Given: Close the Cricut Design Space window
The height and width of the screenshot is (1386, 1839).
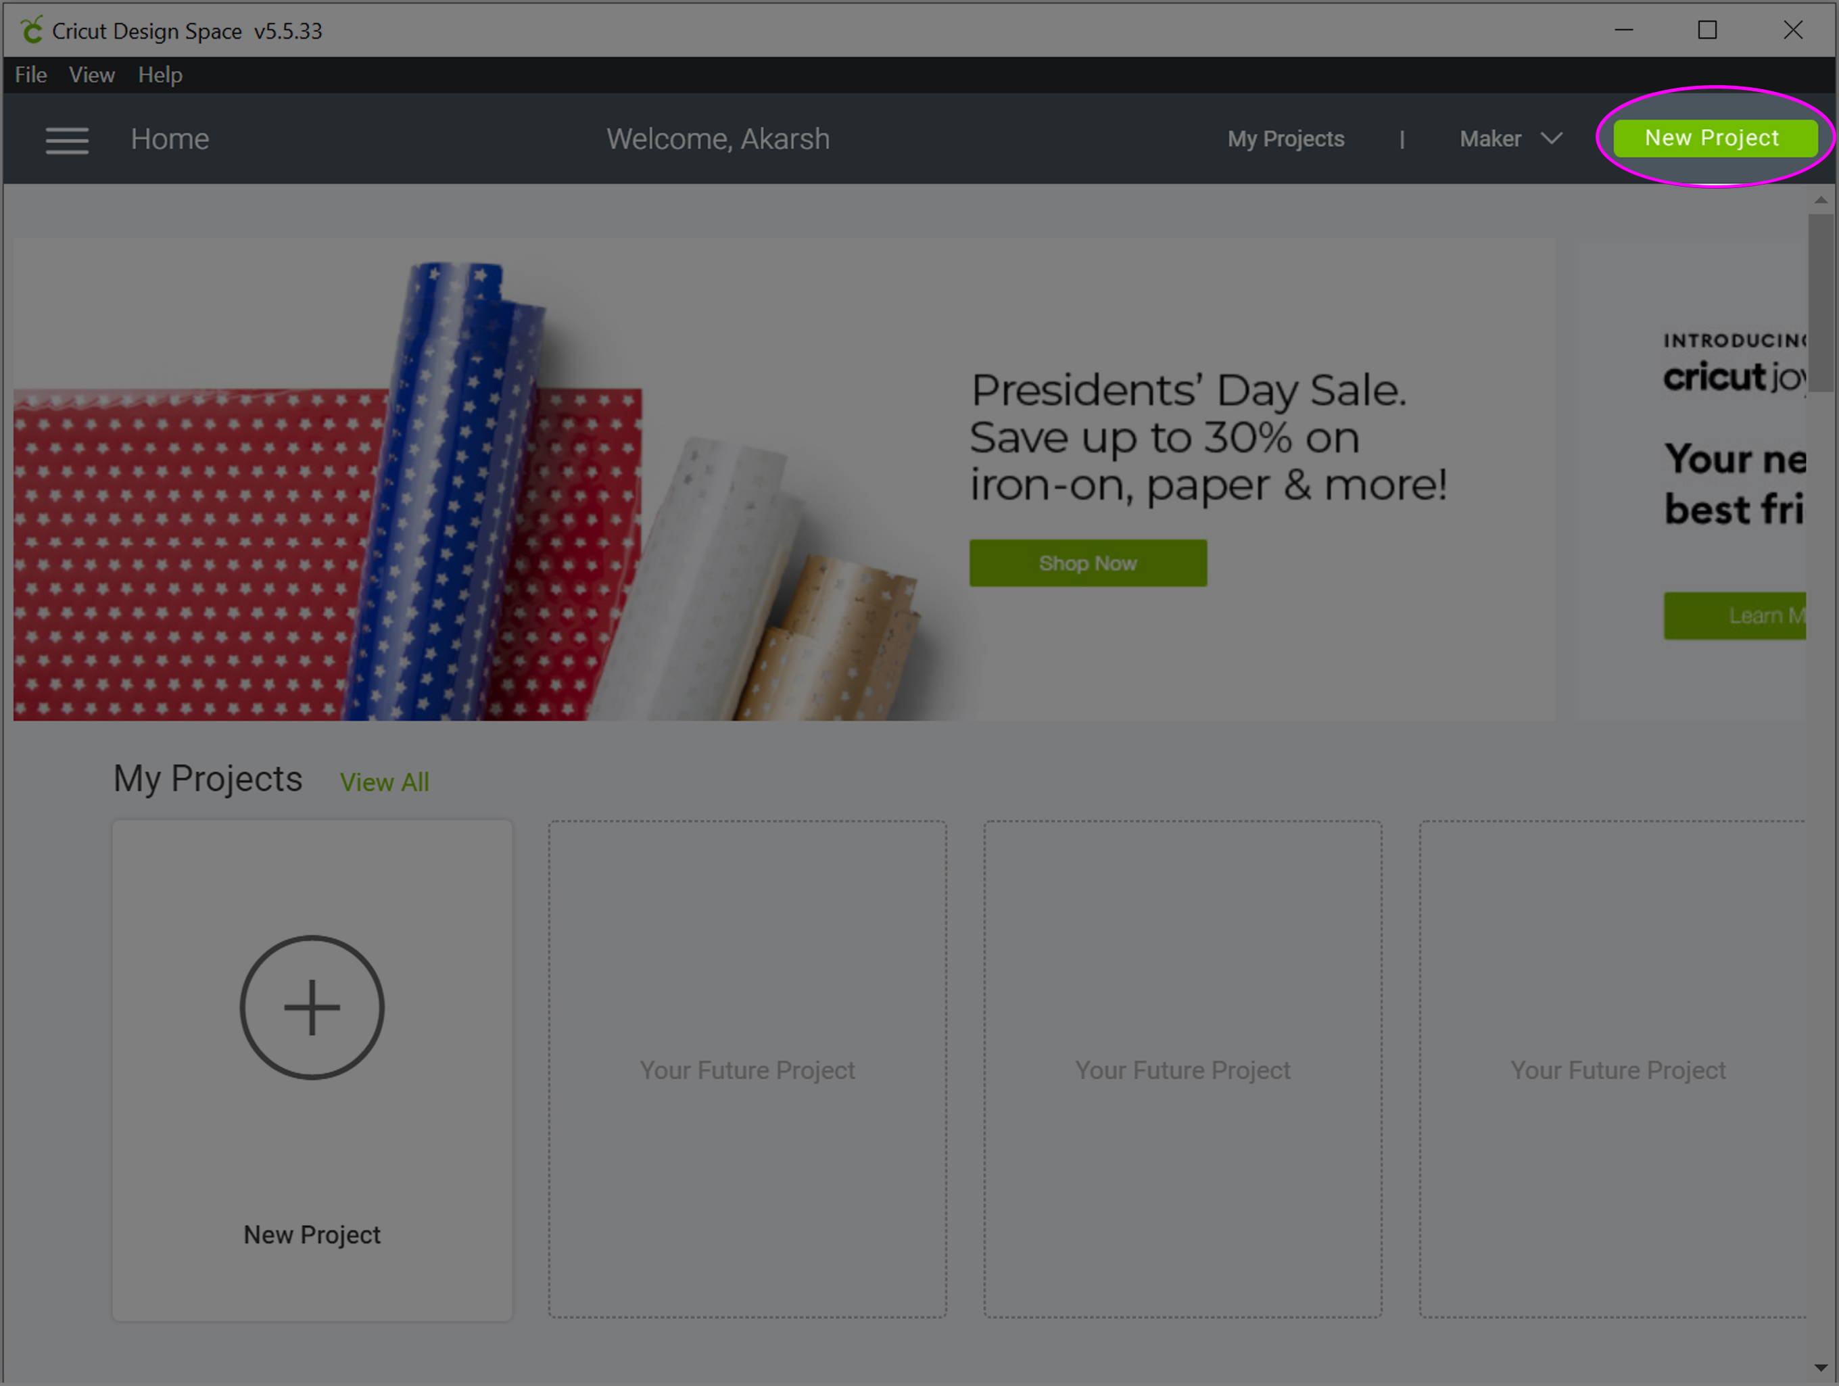Looking at the screenshot, I should (1793, 30).
